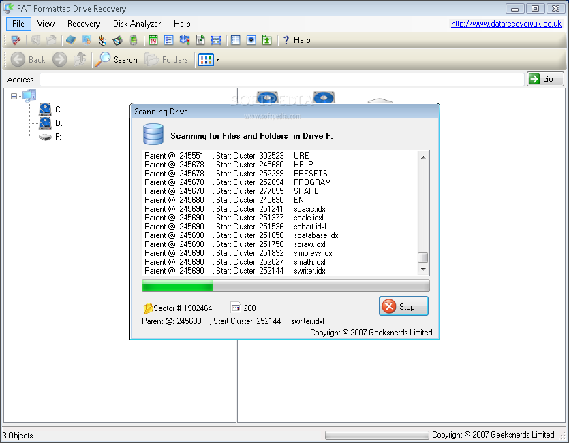This screenshot has width=569, height=443.
Task: Click the blue disk image toolbar icon
Action: [251, 40]
